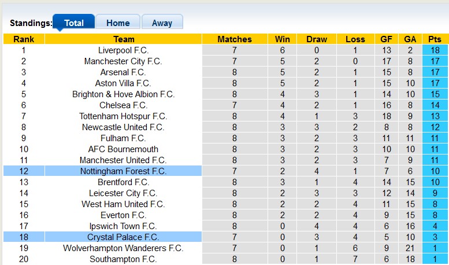Screen dimensions: 449x265
Task: Click the Win column header
Action: pos(283,39)
